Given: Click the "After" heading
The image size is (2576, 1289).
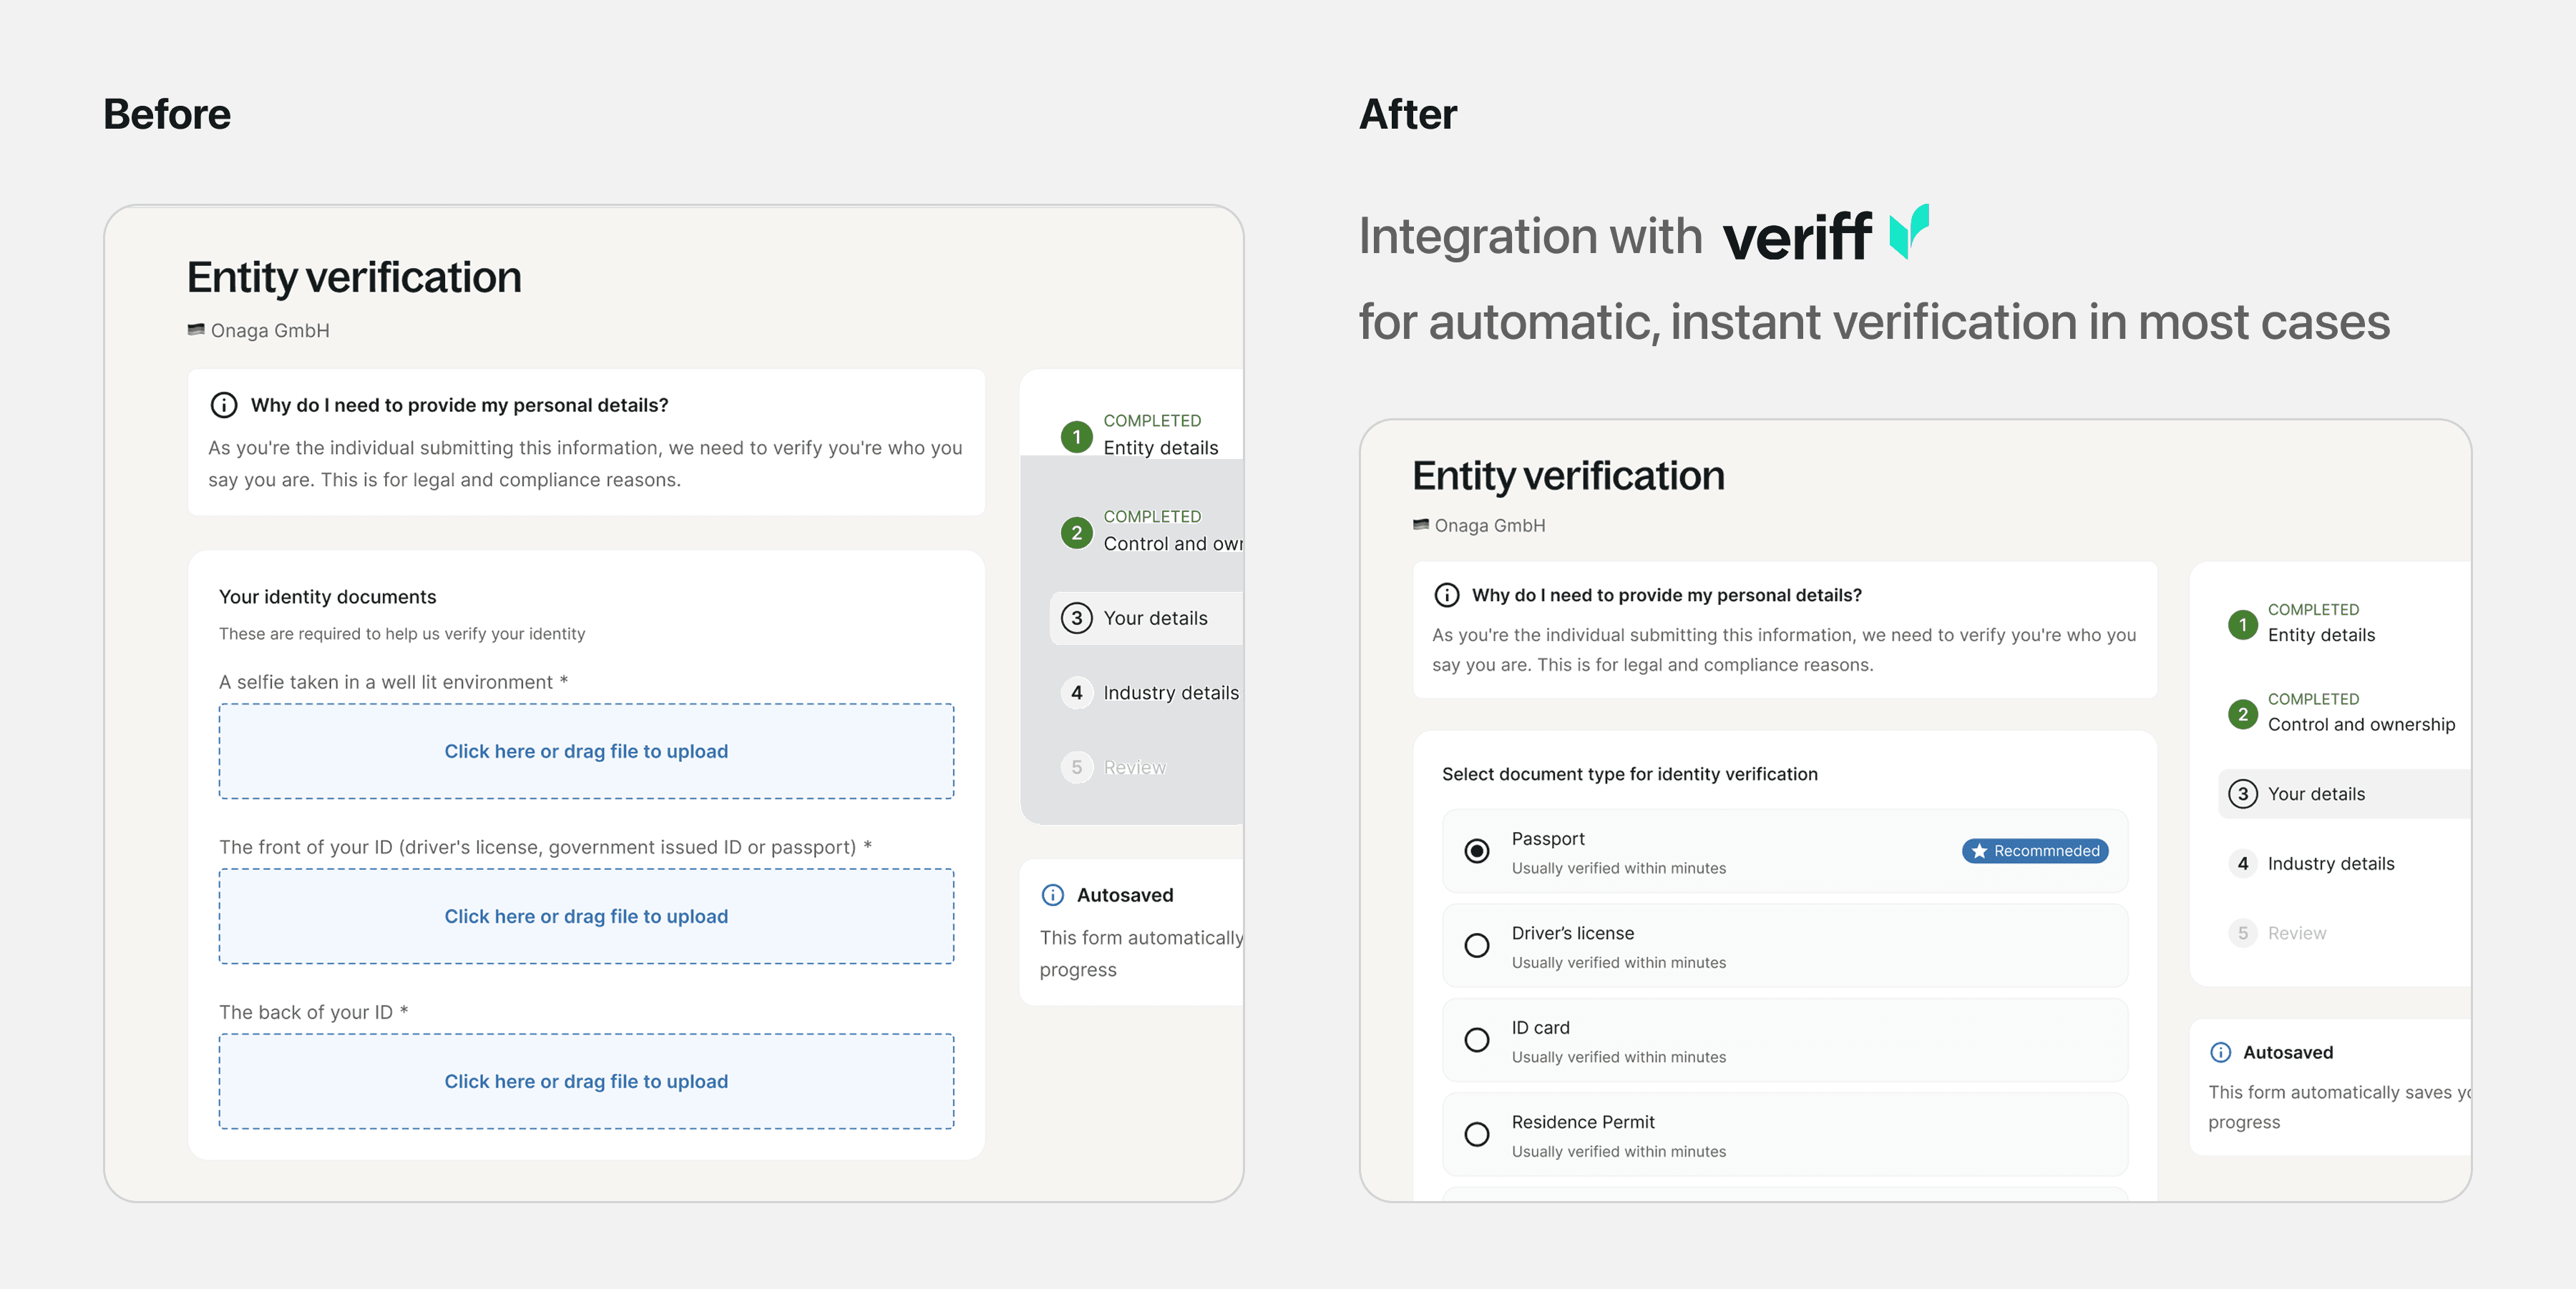Looking at the screenshot, I should (x=1407, y=114).
